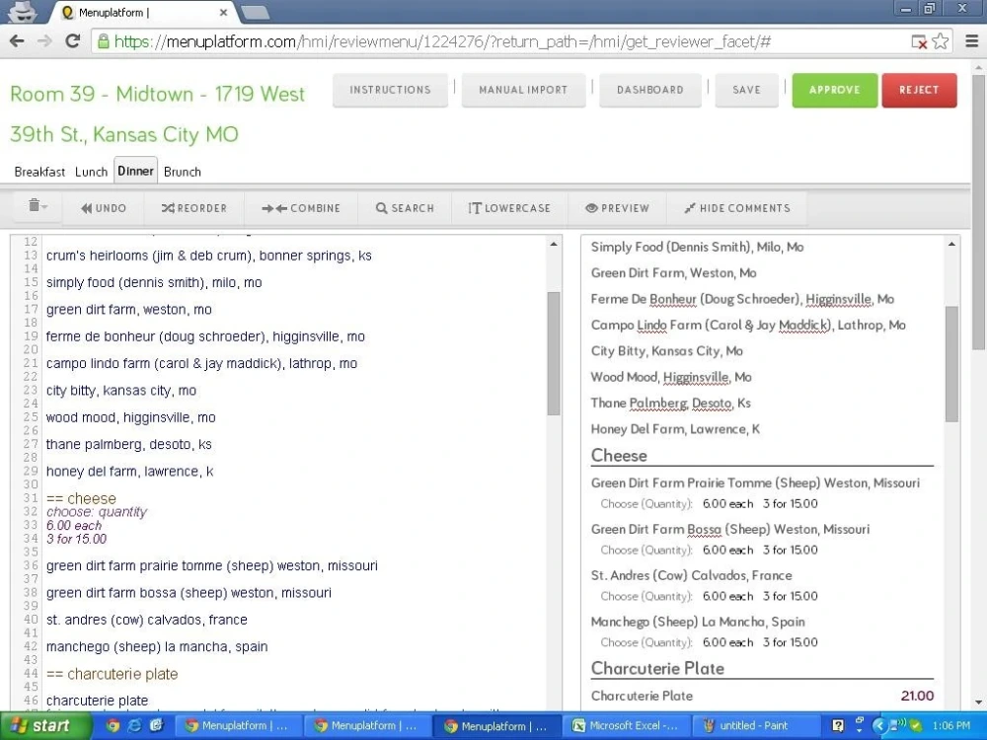Viewport: 987px width, 740px height.
Task: Click Internet Explorer quick launch icon
Action: tap(134, 725)
